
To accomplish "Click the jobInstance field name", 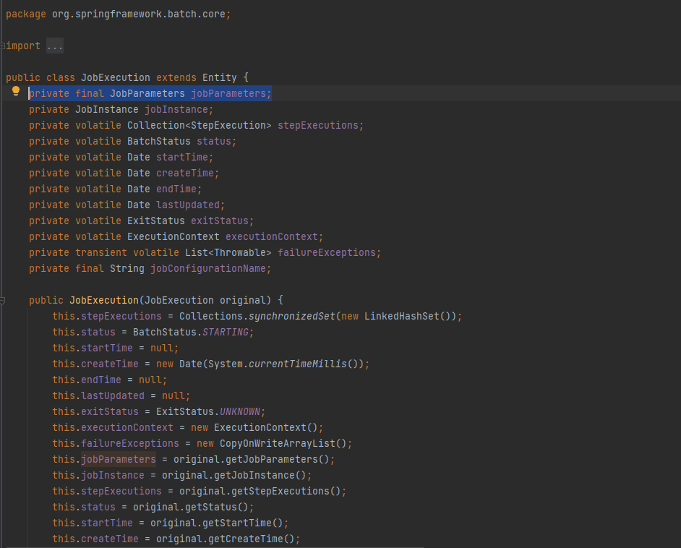I will point(176,109).
